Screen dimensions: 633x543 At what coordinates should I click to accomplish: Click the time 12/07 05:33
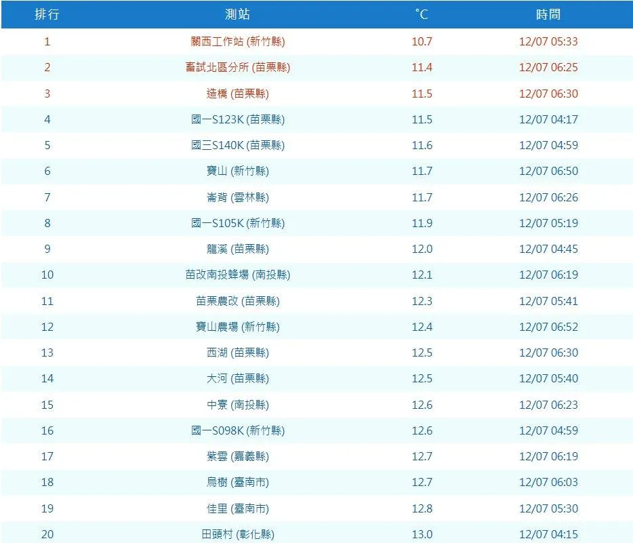(548, 41)
